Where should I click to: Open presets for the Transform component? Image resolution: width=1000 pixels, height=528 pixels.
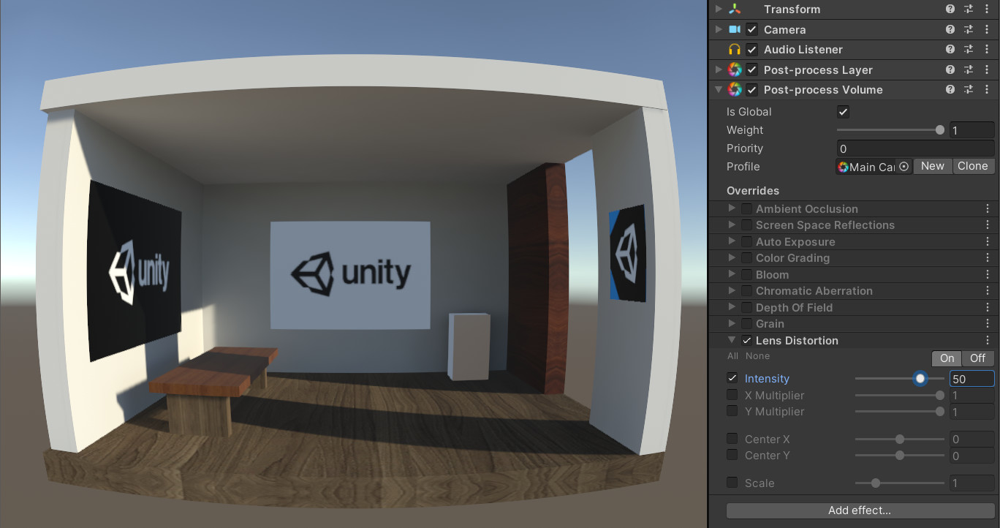pyautogui.click(x=969, y=10)
